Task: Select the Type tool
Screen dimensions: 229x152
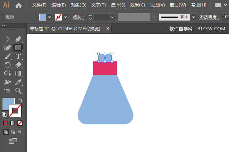Action: pyautogui.click(x=18, y=56)
